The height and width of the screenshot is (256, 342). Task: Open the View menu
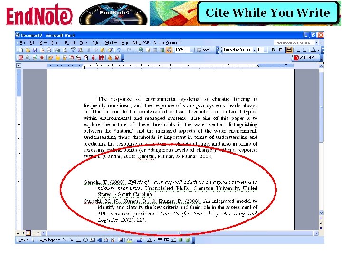pyautogui.click(x=43, y=43)
